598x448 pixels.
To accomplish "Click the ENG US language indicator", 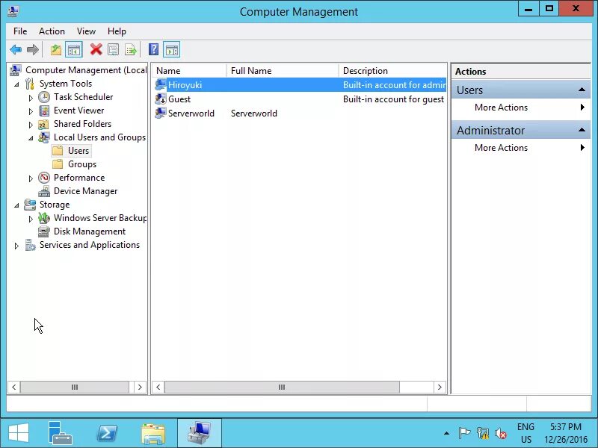I will tap(525, 433).
